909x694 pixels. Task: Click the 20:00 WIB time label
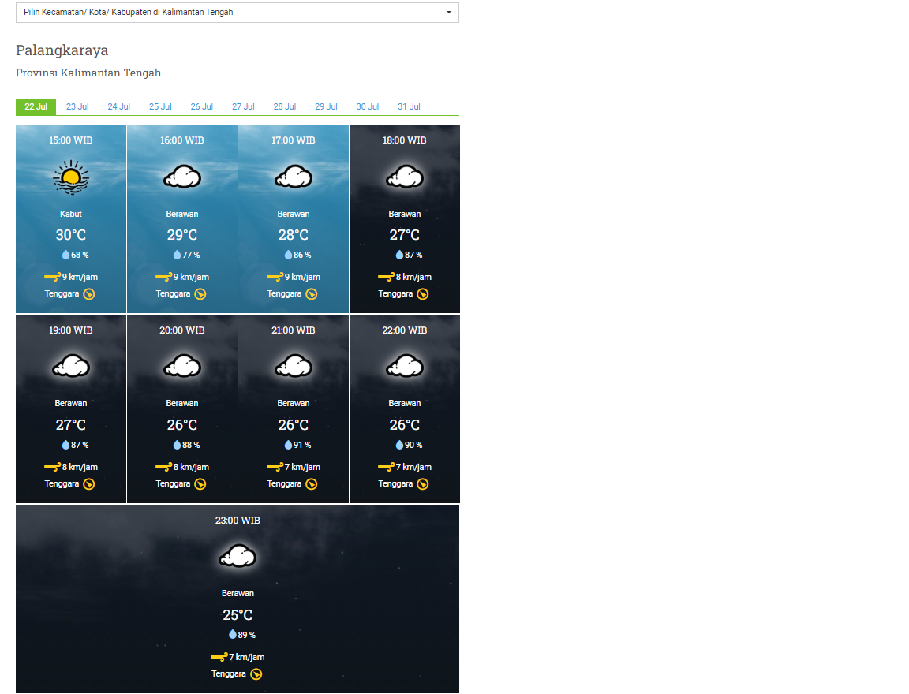182,330
